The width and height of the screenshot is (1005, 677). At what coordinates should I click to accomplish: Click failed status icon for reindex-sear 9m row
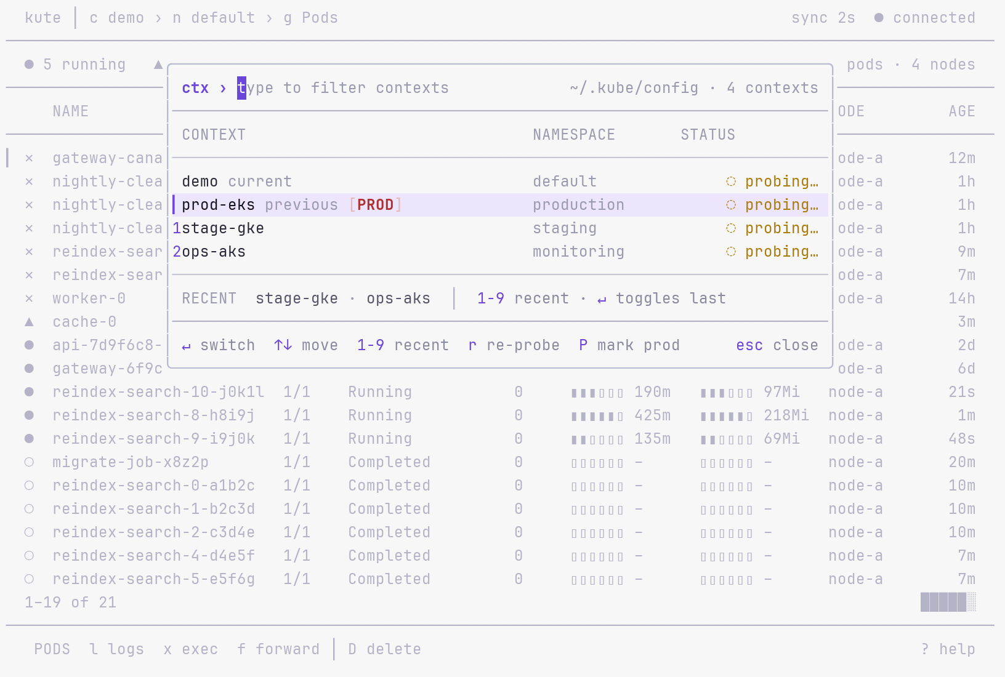coord(29,252)
